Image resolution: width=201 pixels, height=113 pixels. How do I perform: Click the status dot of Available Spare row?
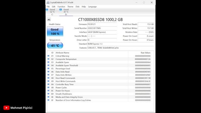tap(48, 62)
